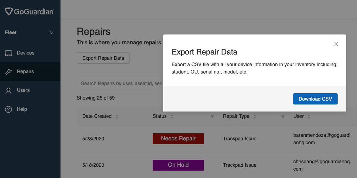Click the On Hold status badge
Screen dimensions: 357x178
(178, 165)
